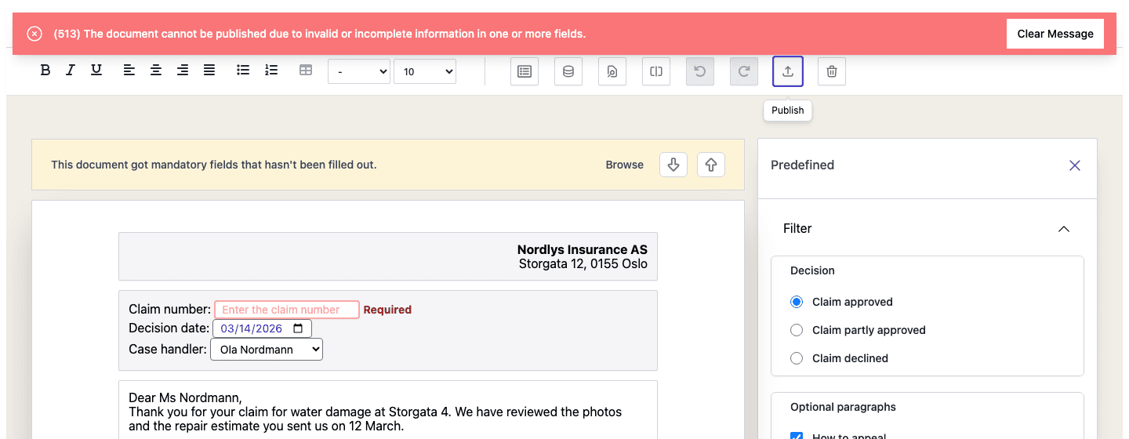Insert a table
Screen dimensions: 1129x439
coord(306,71)
